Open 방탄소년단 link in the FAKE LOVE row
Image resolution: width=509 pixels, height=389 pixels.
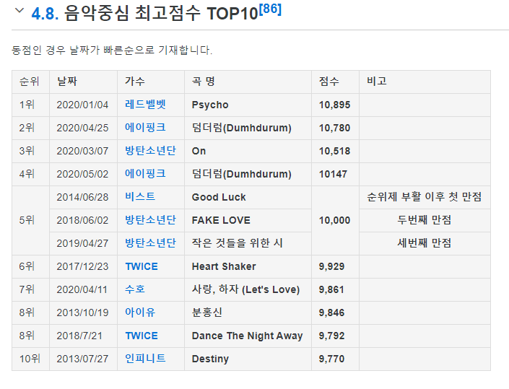pyautogui.click(x=151, y=220)
